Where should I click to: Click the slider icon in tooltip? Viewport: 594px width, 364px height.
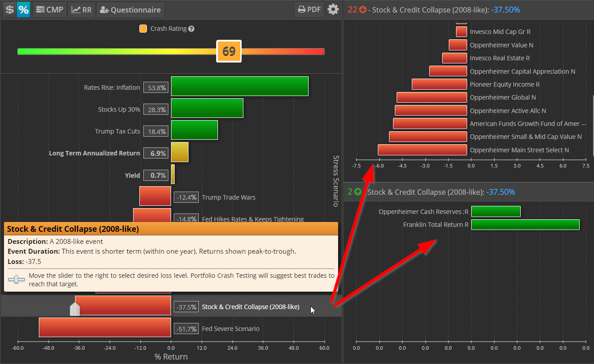[17, 279]
